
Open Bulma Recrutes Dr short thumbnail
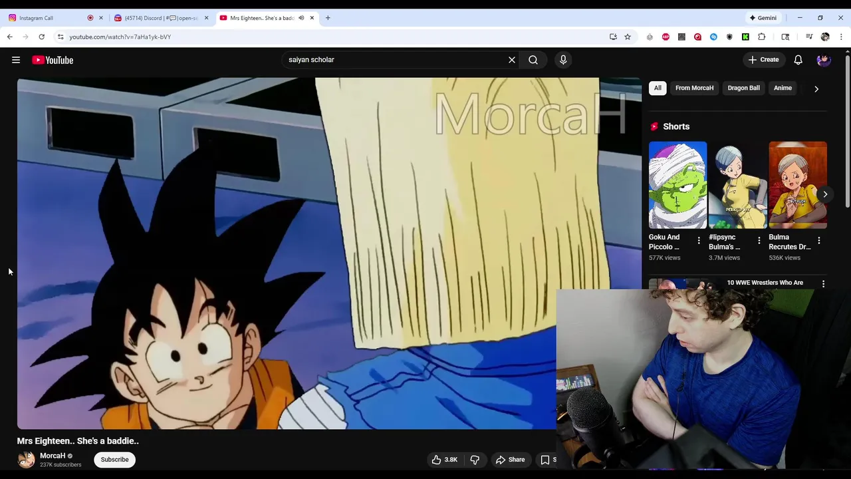click(798, 185)
